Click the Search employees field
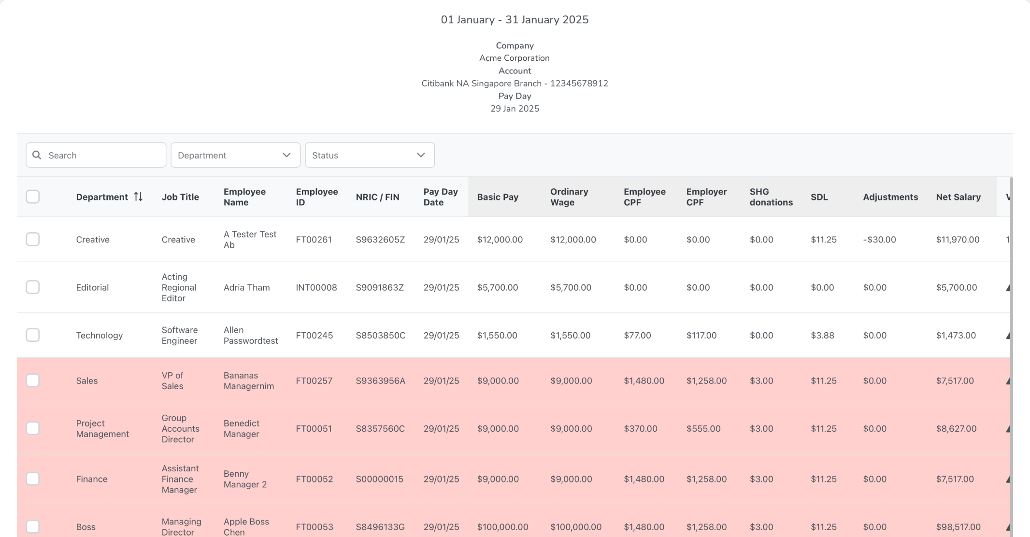 click(x=104, y=155)
